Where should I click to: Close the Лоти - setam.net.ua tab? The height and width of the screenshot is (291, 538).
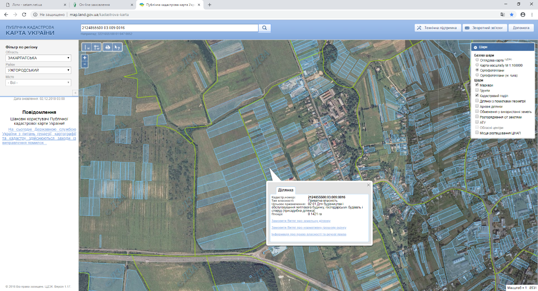tap(64, 5)
